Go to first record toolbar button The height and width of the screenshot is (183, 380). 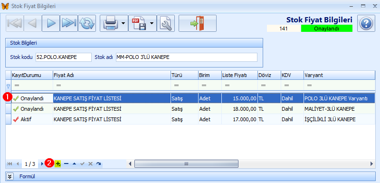click(x=15, y=23)
